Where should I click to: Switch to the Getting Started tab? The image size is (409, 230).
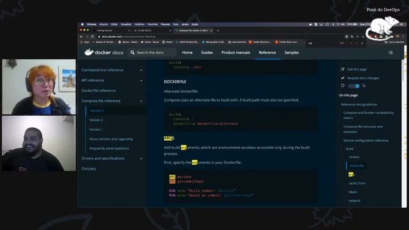pyautogui.click(x=112, y=31)
